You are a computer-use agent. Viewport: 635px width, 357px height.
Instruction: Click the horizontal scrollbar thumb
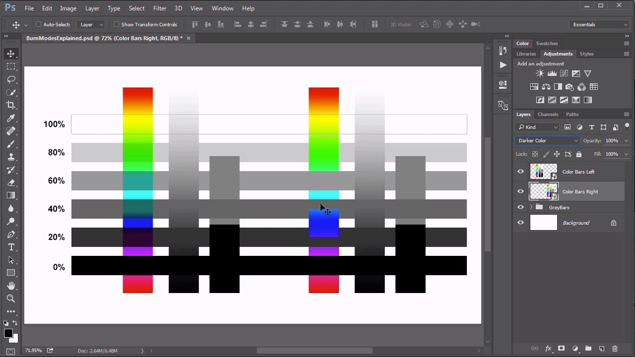pos(314,351)
